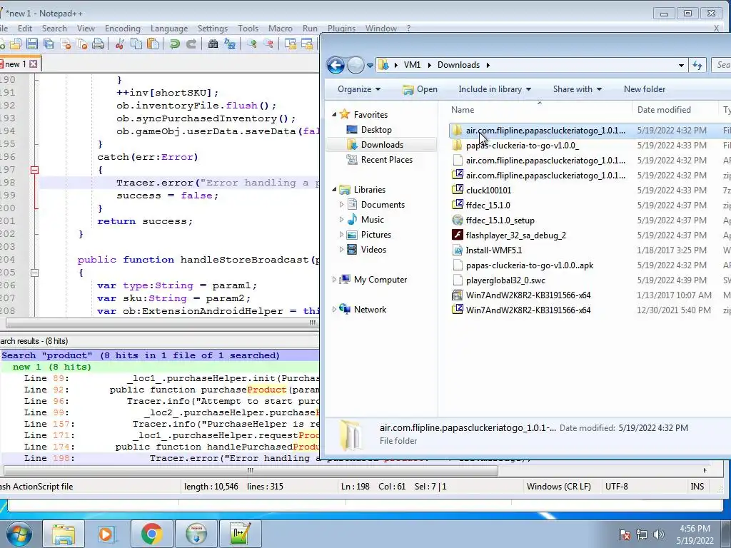
Task: Go back in Explorer navigation
Action: coord(336,65)
